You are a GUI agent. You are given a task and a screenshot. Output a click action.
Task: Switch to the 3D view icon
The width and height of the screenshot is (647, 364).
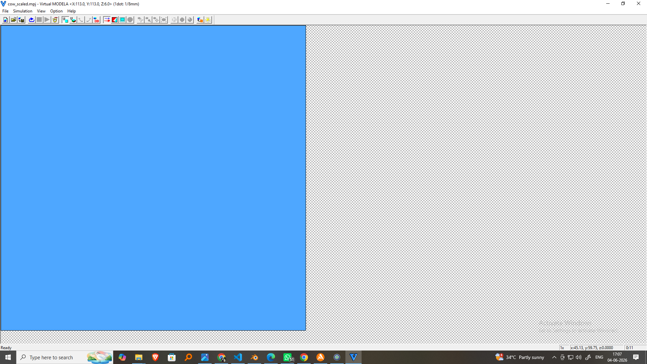tap(96, 20)
